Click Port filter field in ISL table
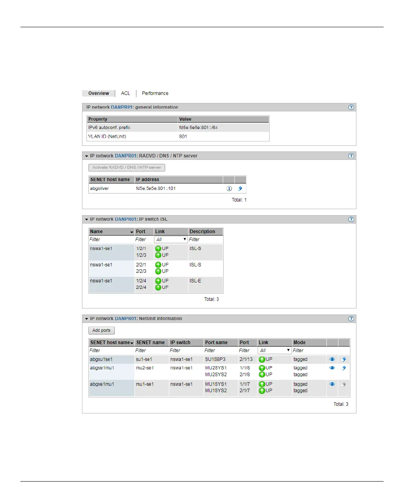This screenshot has height=504, width=404. (144, 240)
